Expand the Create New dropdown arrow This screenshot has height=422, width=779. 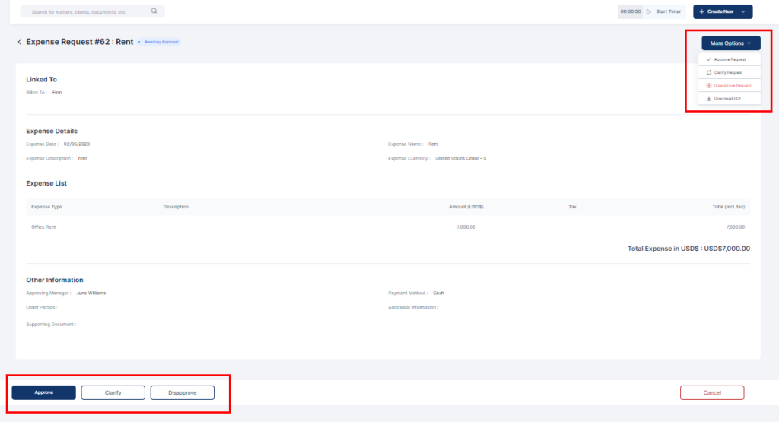pyautogui.click(x=743, y=11)
